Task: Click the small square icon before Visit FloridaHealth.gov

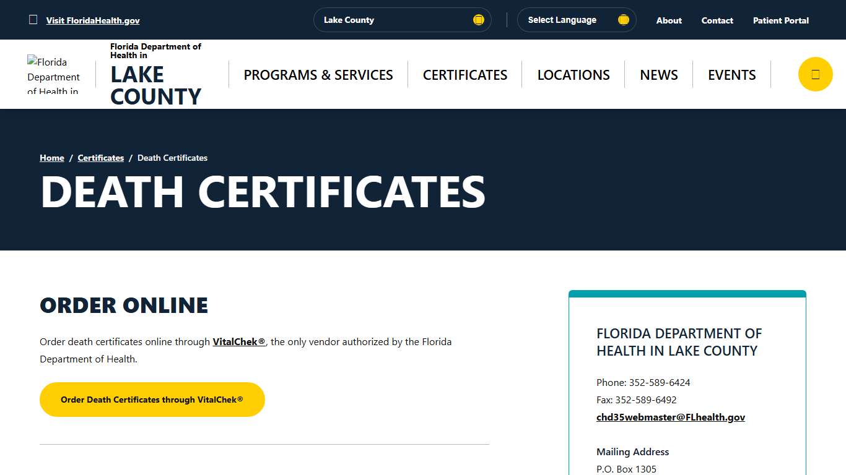Action: (x=33, y=19)
